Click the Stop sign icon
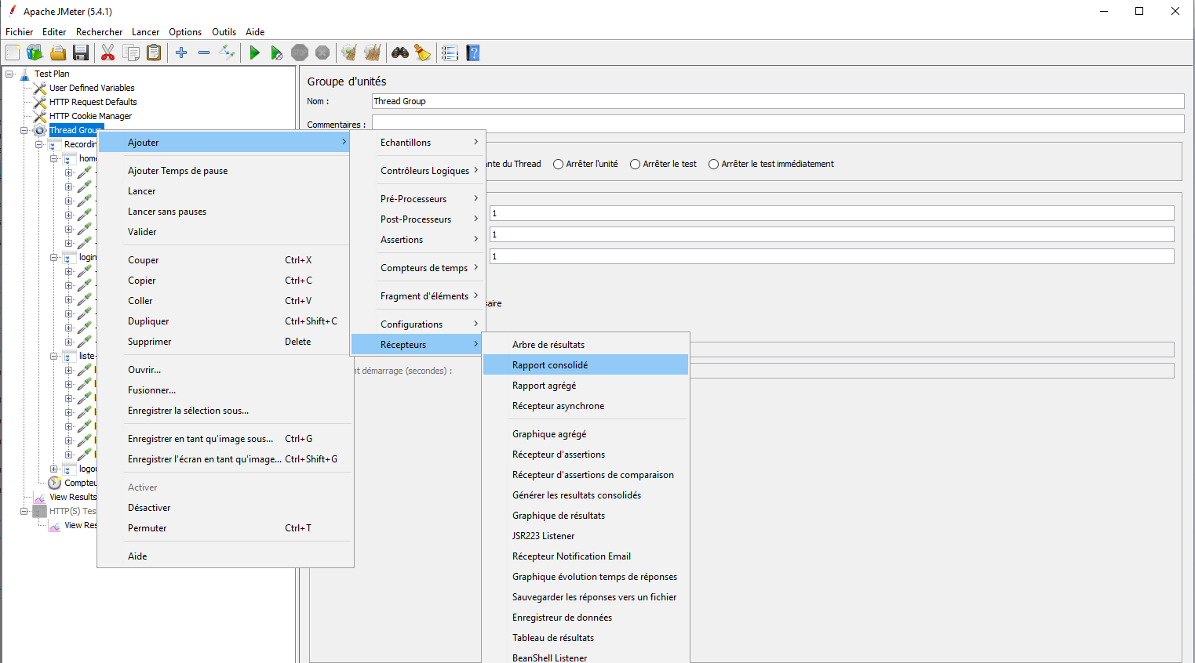 [300, 53]
